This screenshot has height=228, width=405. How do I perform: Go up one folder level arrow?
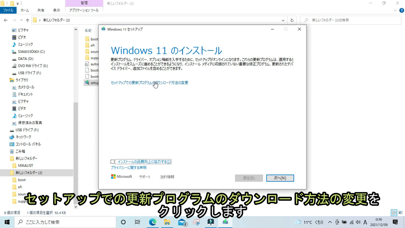[28, 20]
